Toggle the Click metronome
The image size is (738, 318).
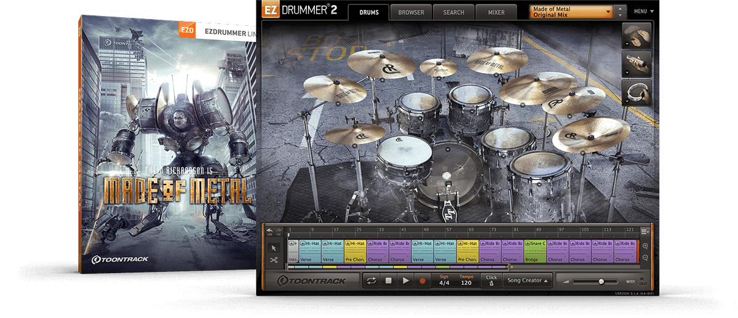(491, 280)
